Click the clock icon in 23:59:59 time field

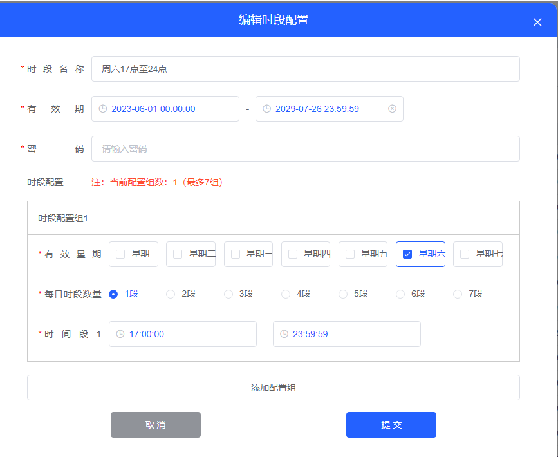click(x=284, y=334)
